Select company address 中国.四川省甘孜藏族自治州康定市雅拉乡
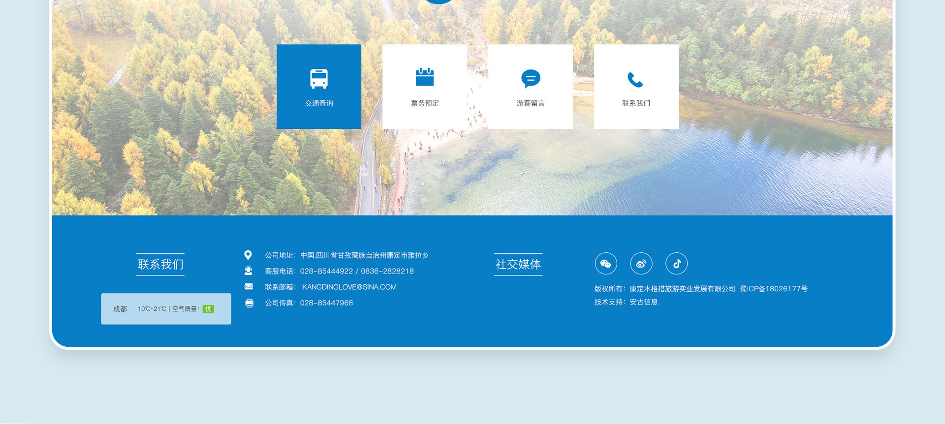Screen dimensions: 945x424 click(365, 255)
